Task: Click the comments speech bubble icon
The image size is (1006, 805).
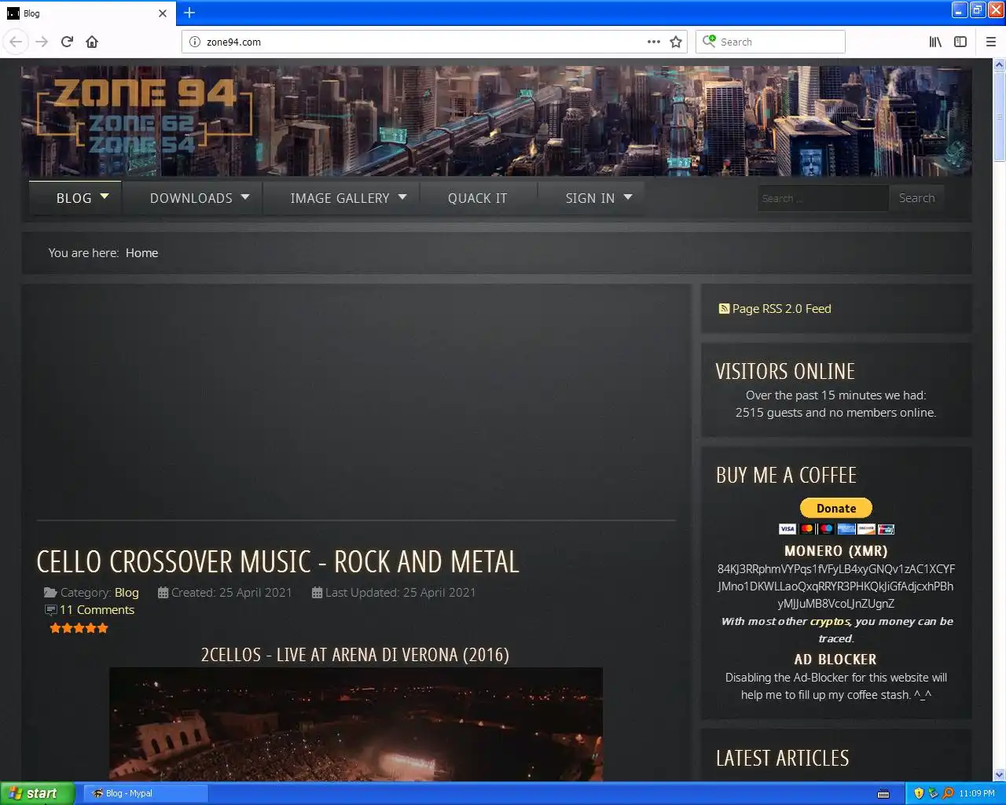Action: pos(51,610)
